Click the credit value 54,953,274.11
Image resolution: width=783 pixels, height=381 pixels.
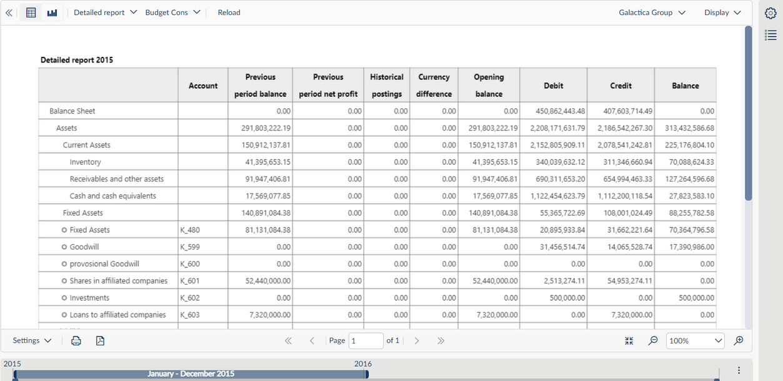pyautogui.click(x=630, y=281)
